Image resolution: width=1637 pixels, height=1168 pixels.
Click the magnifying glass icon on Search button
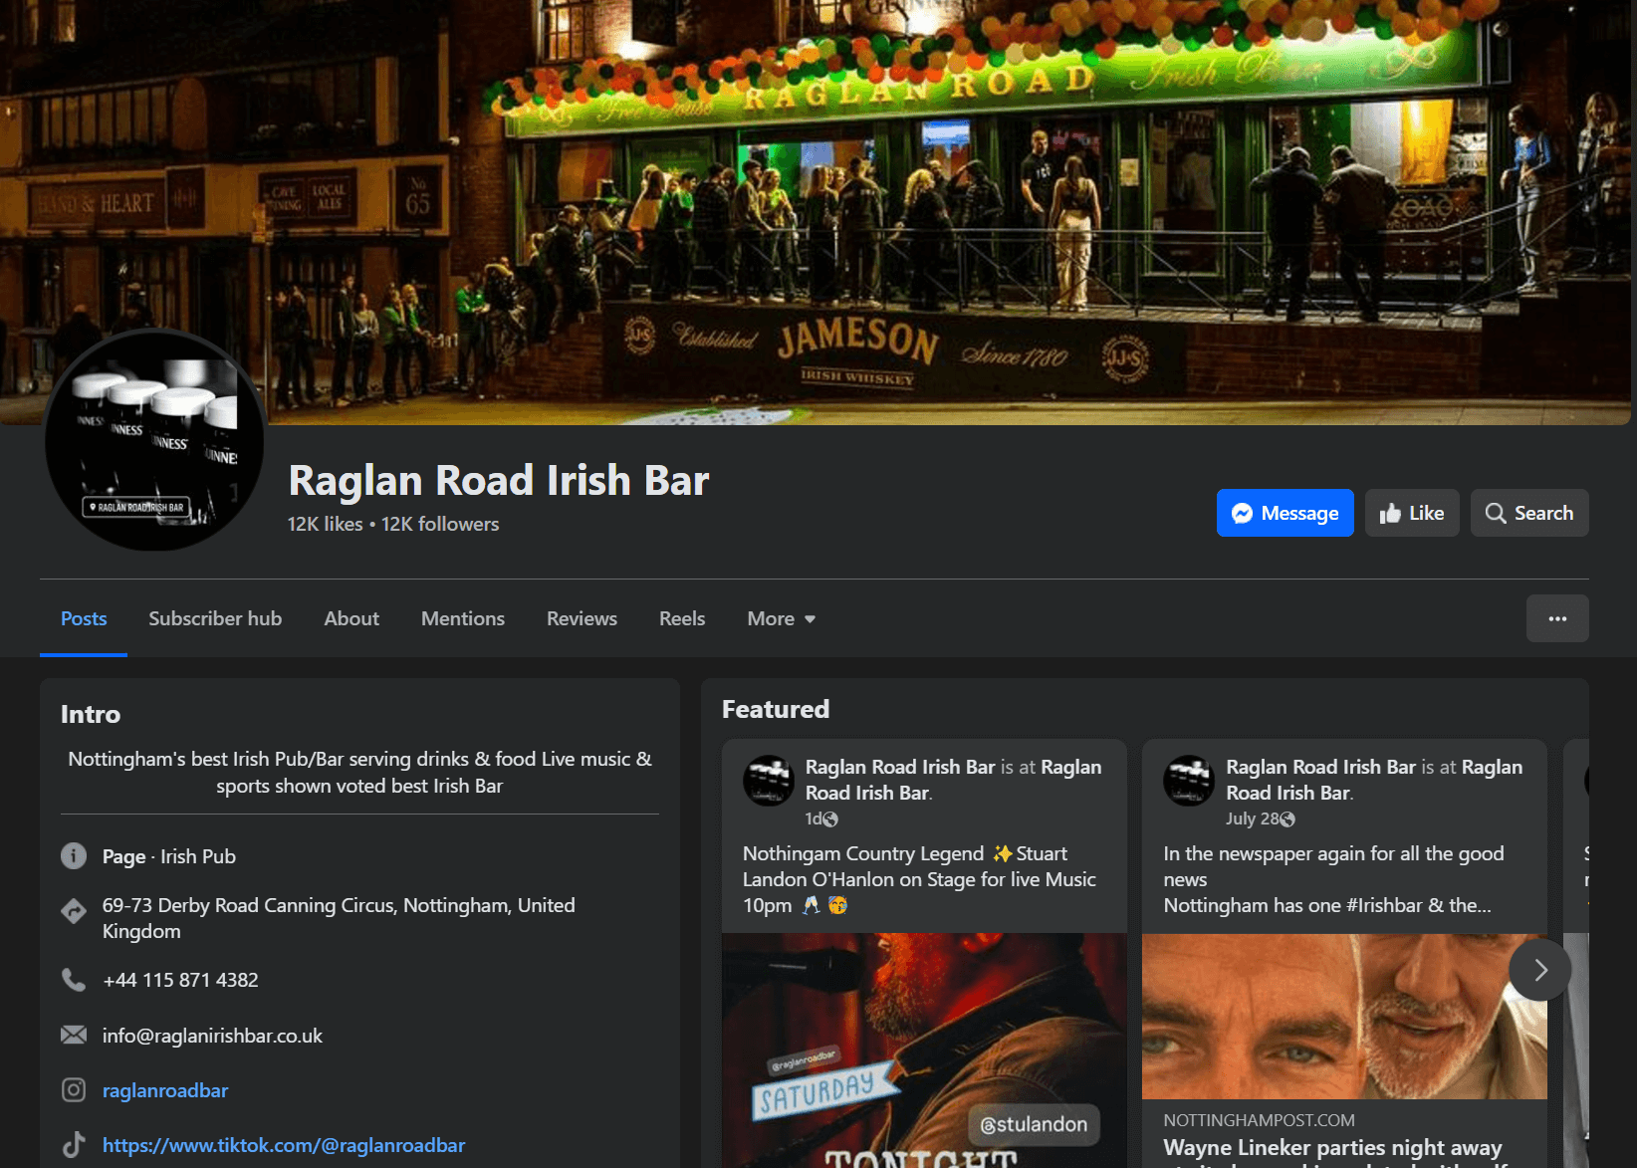pyautogui.click(x=1495, y=513)
